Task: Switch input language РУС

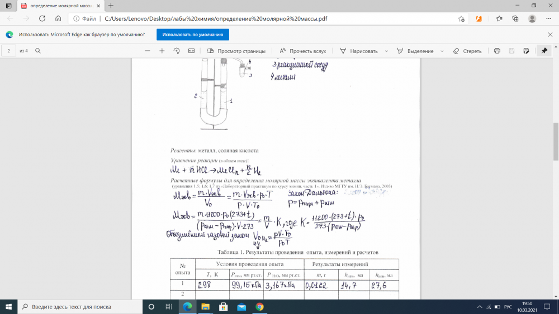Action: coord(508,307)
